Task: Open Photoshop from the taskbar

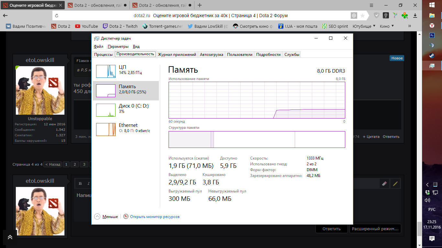Action: (432, 36)
